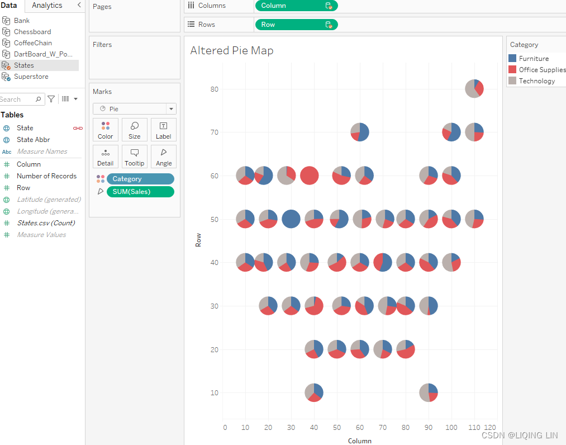Open the Size marks card
The image size is (566, 445).
tap(134, 130)
